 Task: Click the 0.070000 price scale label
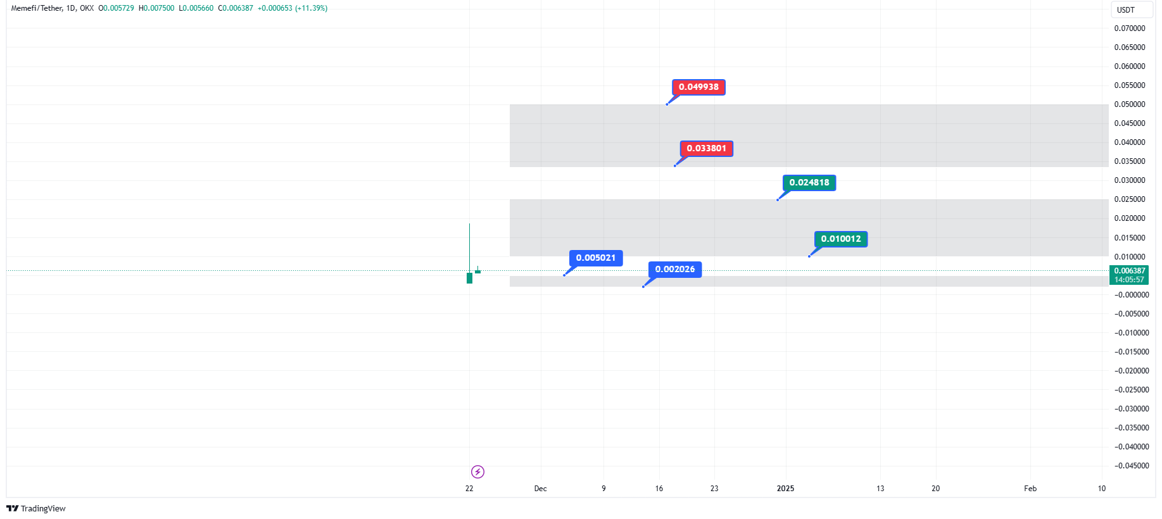pos(1130,28)
